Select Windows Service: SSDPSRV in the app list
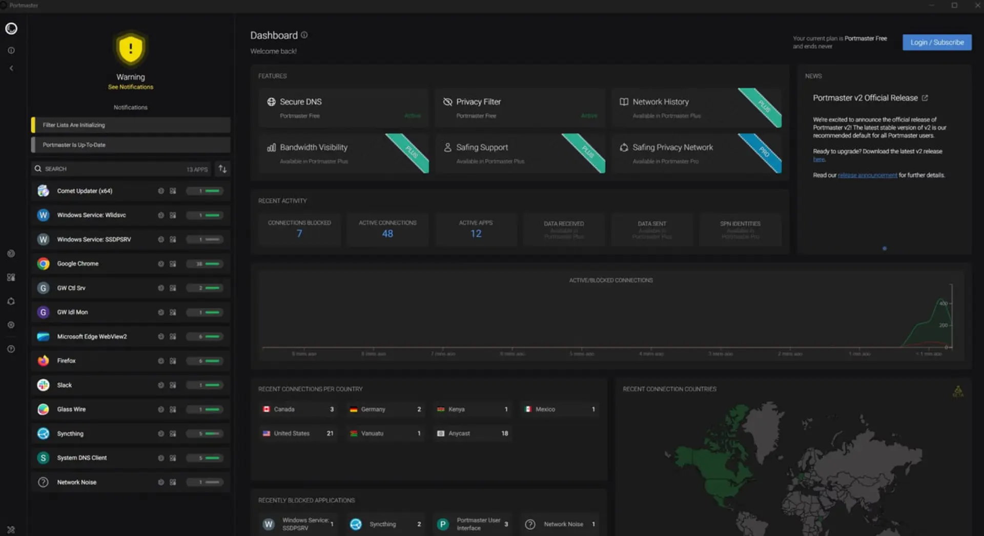 click(131, 239)
